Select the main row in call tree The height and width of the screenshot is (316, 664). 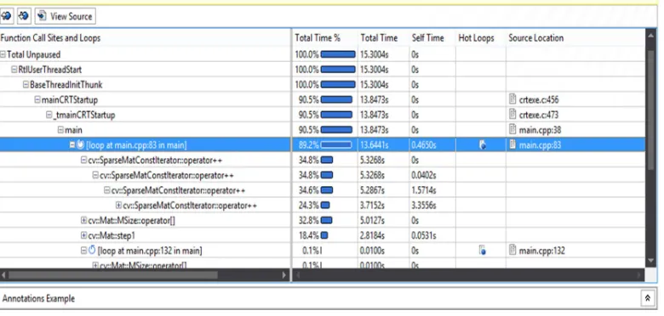[x=323, y=130]
